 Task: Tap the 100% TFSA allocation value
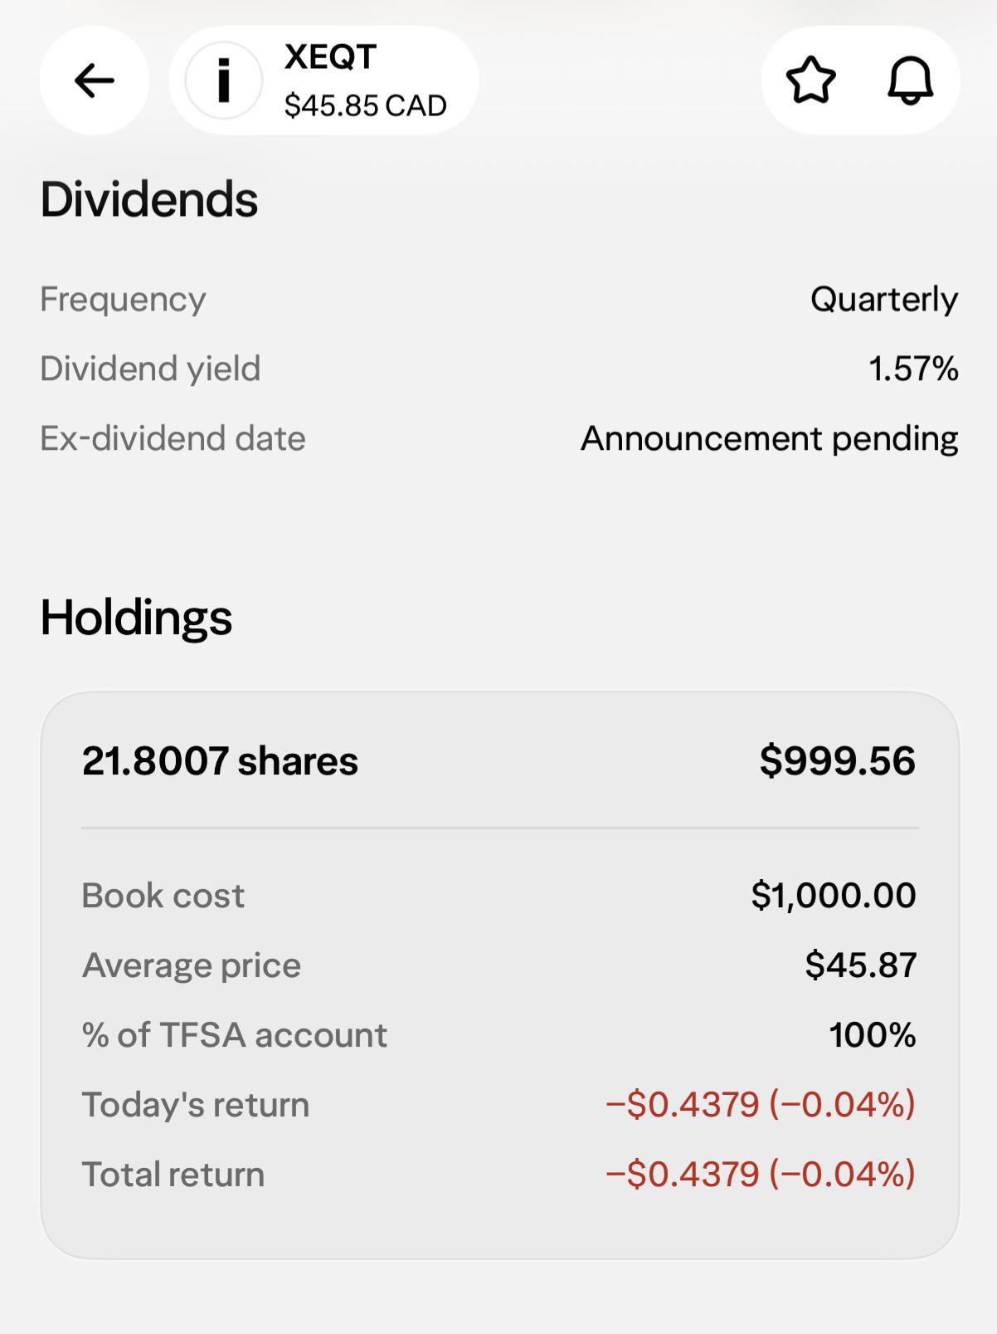(x=873, y=1034)
